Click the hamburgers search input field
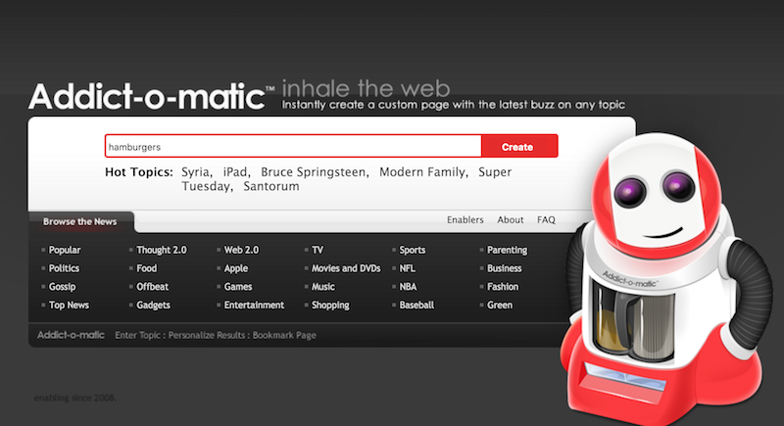784x426 pixels. pos(293,147)
